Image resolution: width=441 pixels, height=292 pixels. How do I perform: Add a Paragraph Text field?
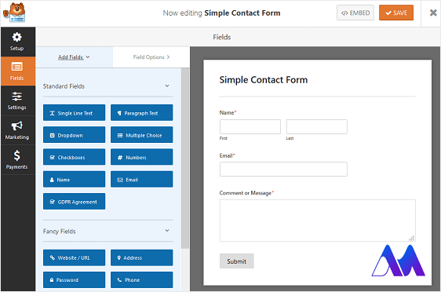tap(141, 113)
